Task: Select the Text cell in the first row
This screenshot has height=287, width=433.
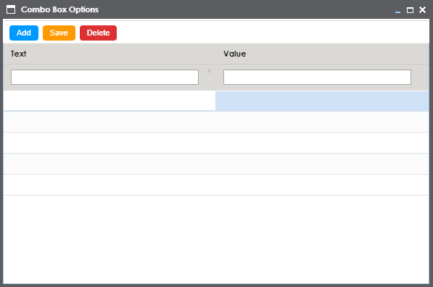Action: click(x=110, y=101)
